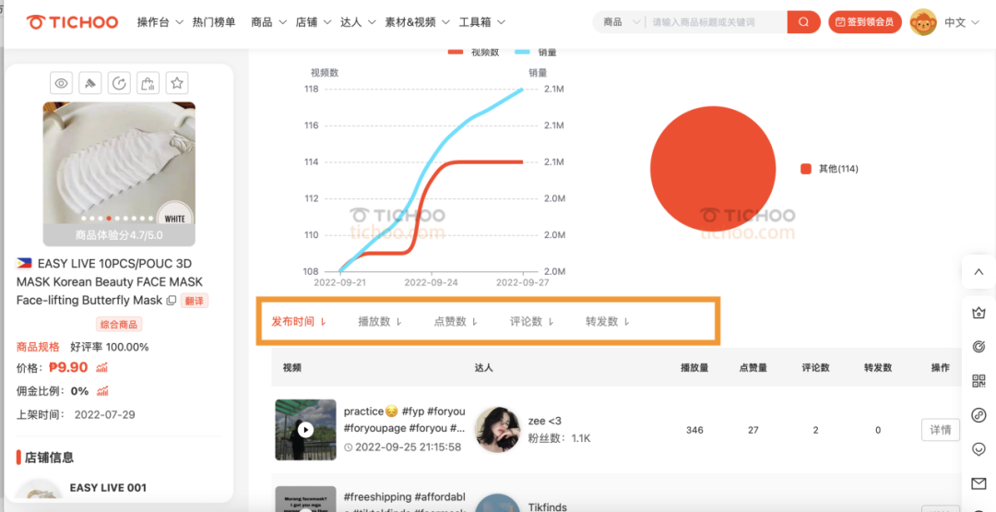Click the shopping bag icon above product image
This screenshot has width=996, height=512.
pyautogui.click(x=148, y=83)
